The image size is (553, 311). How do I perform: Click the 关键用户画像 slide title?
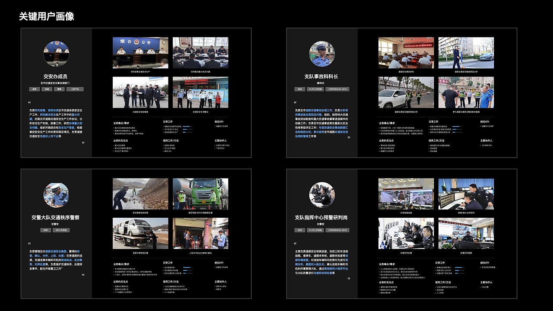47,16
